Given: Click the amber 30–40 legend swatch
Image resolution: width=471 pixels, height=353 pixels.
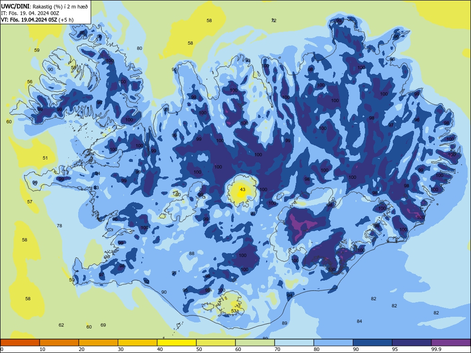Looking at the screenshot, I should pyautogui.click(x=138, y=343).
